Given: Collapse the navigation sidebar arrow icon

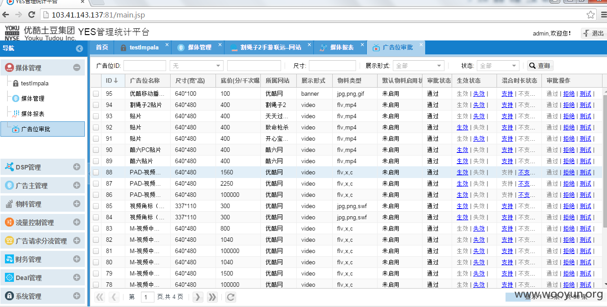Looking at the screenshot, I should click(79, 49).
